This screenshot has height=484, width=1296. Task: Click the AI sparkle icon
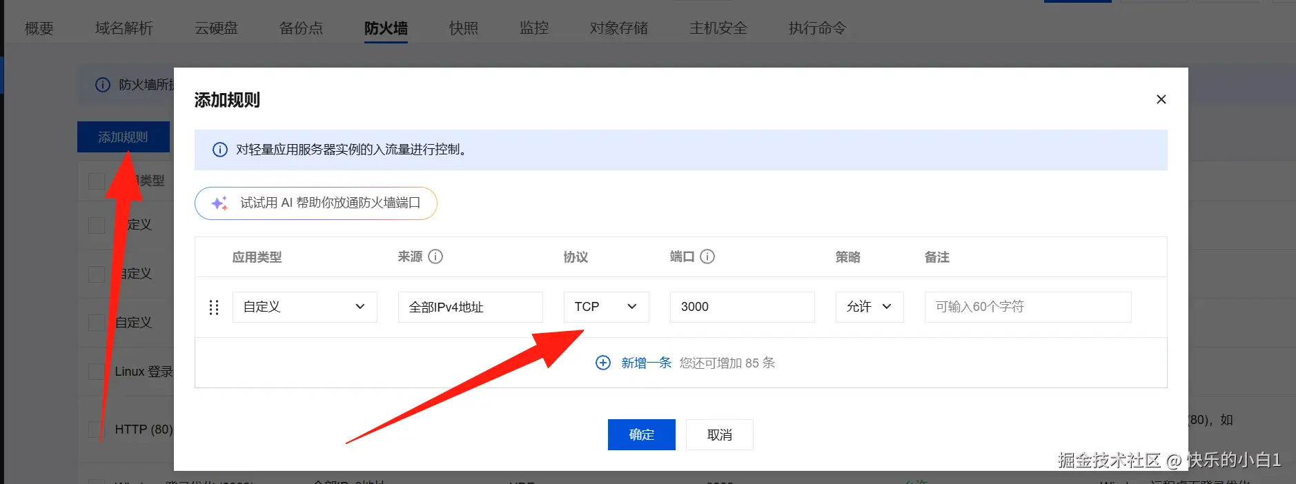pyautogui.click(x=219, y=203)
